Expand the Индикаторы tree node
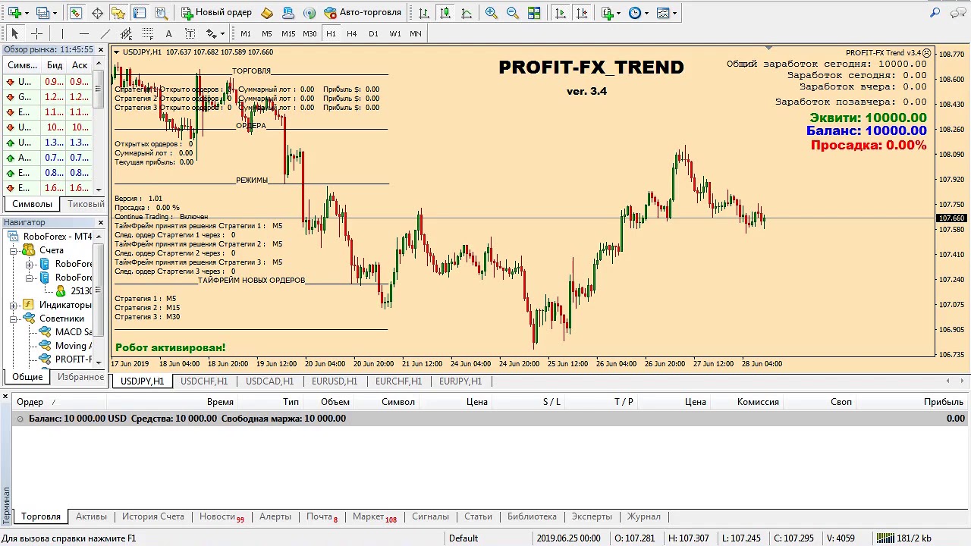 [x=14, y=305]
